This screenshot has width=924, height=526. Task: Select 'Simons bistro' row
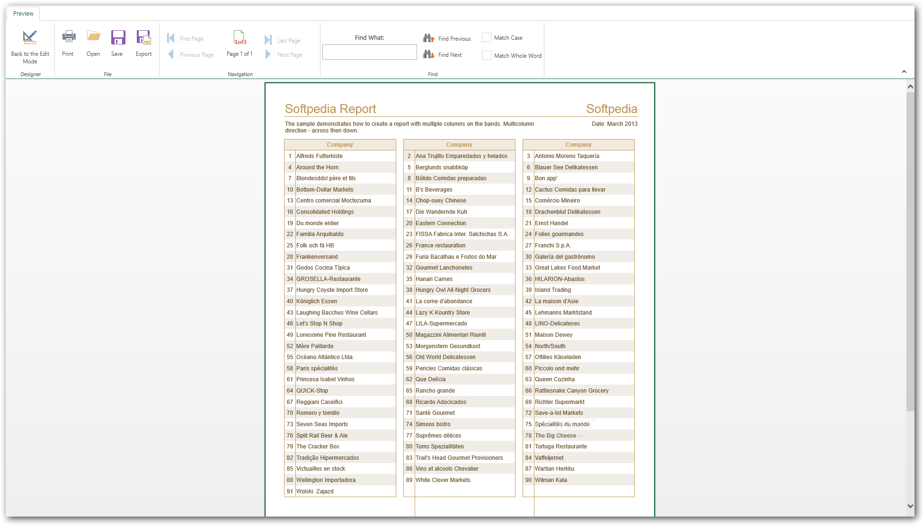click(x=459, y=424)
